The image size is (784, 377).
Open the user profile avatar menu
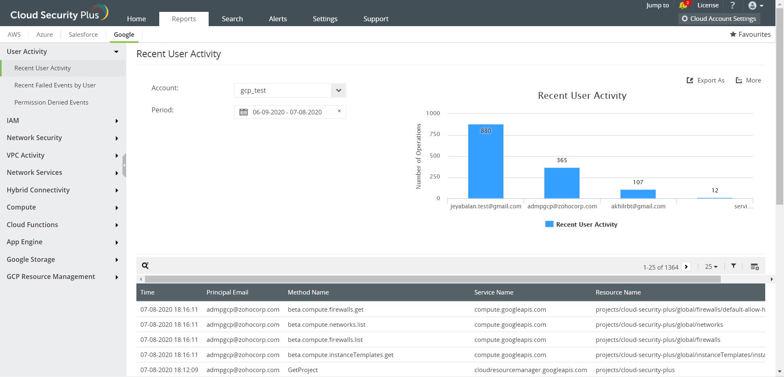(755, 5)
